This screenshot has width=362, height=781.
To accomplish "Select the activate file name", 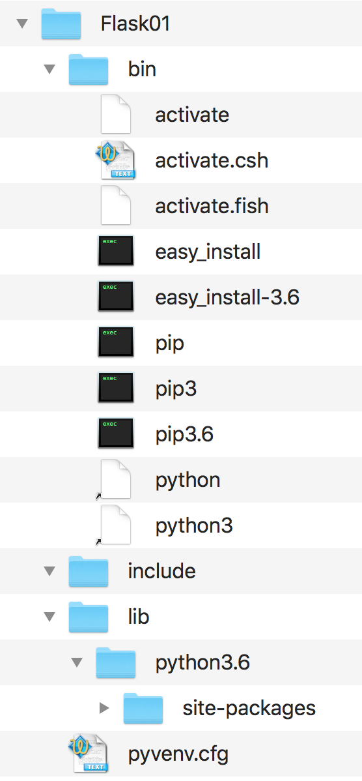I will coord(192,115).
